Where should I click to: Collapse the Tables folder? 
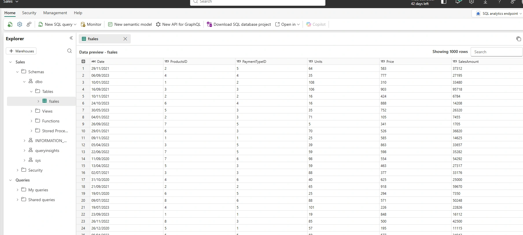point(31,91)
